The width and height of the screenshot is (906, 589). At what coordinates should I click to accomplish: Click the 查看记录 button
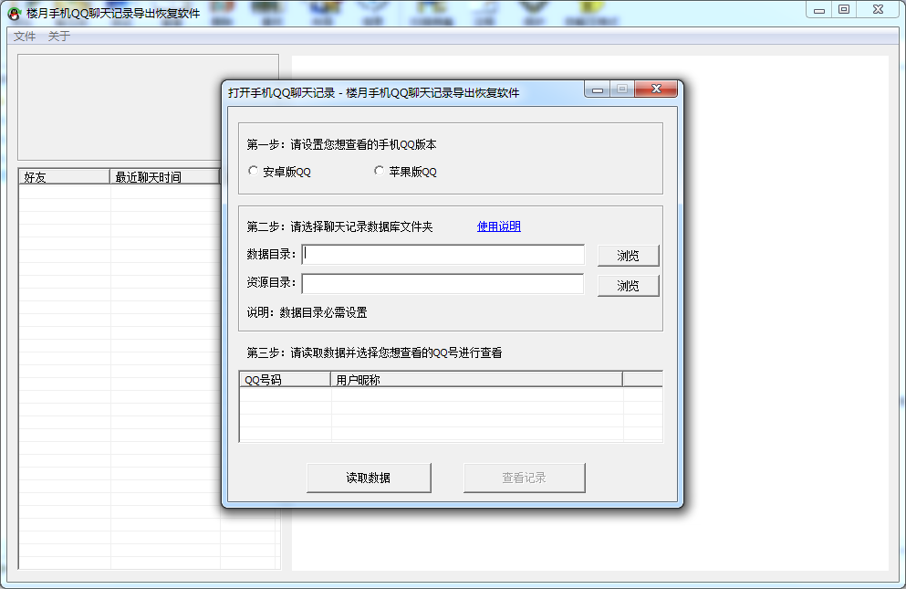coord(525,478)
